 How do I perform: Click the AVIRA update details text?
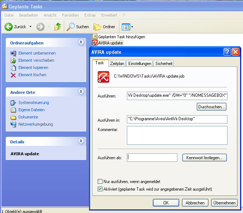pyautogui.click(x=25, y=154)
